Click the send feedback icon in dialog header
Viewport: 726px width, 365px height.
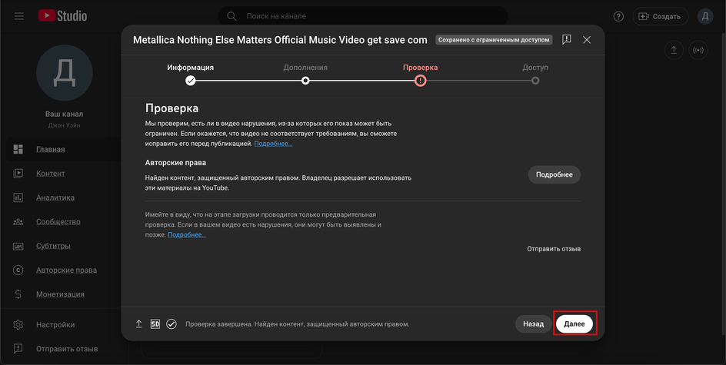point(566,39)
